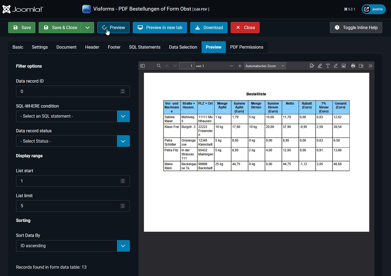Switch to the Data Selection tab
The width and height of the screenshot is (391, 276).
(183, 47)
